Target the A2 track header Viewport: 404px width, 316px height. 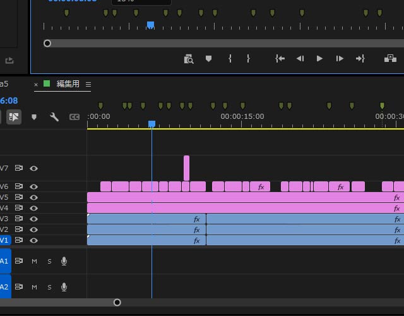pyautogui.click(x=6, y=286)
